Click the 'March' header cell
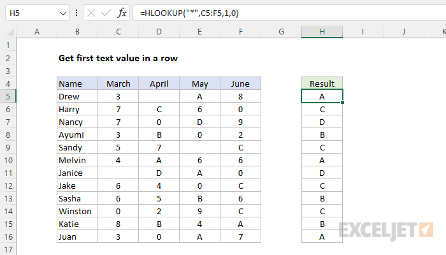 (119, 84)
